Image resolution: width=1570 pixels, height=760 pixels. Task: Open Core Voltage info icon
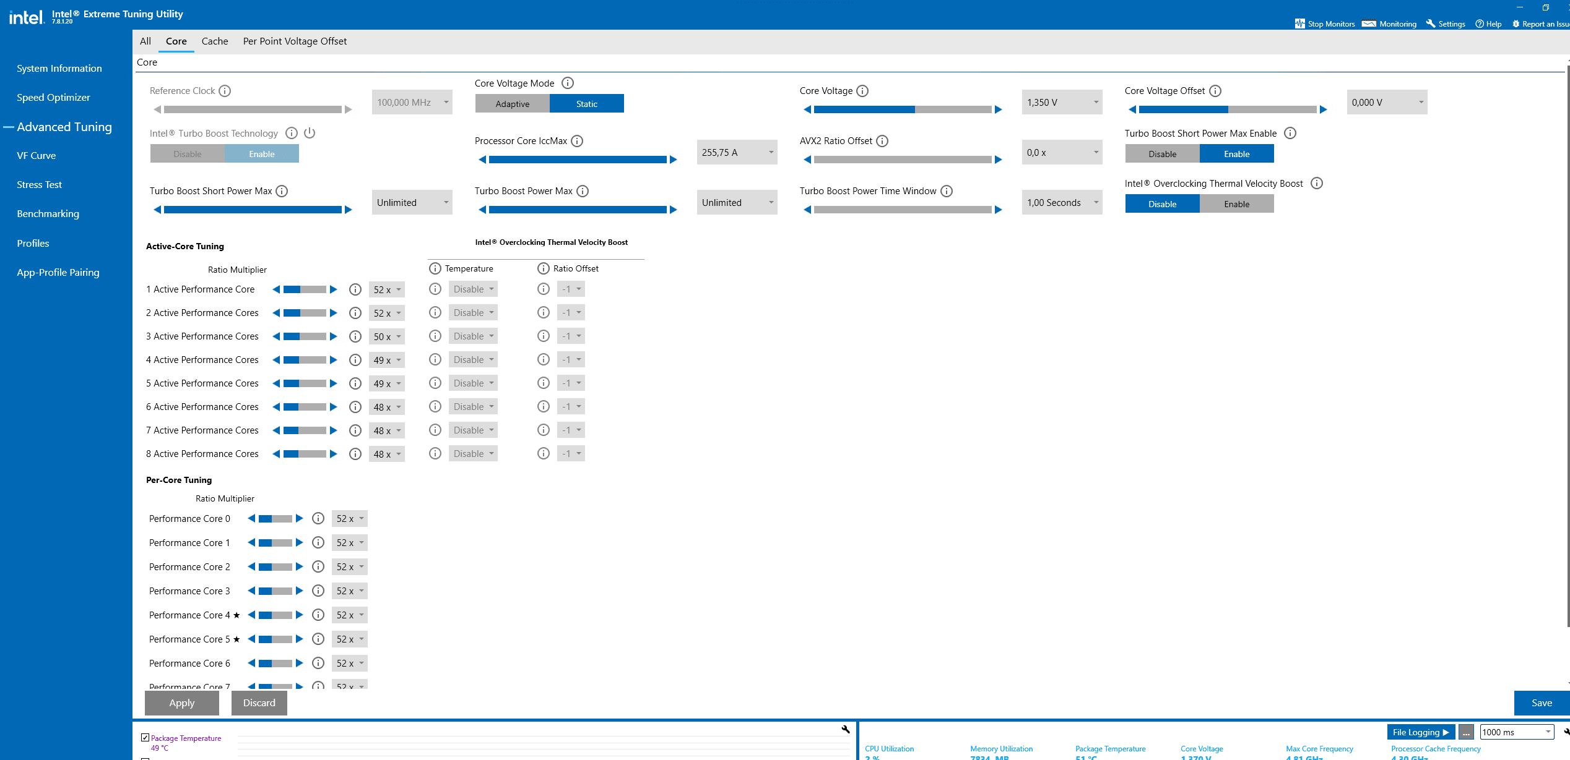[862, 91]
